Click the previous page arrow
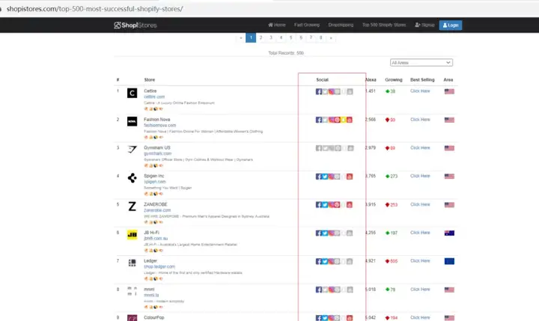 point(240,38)
